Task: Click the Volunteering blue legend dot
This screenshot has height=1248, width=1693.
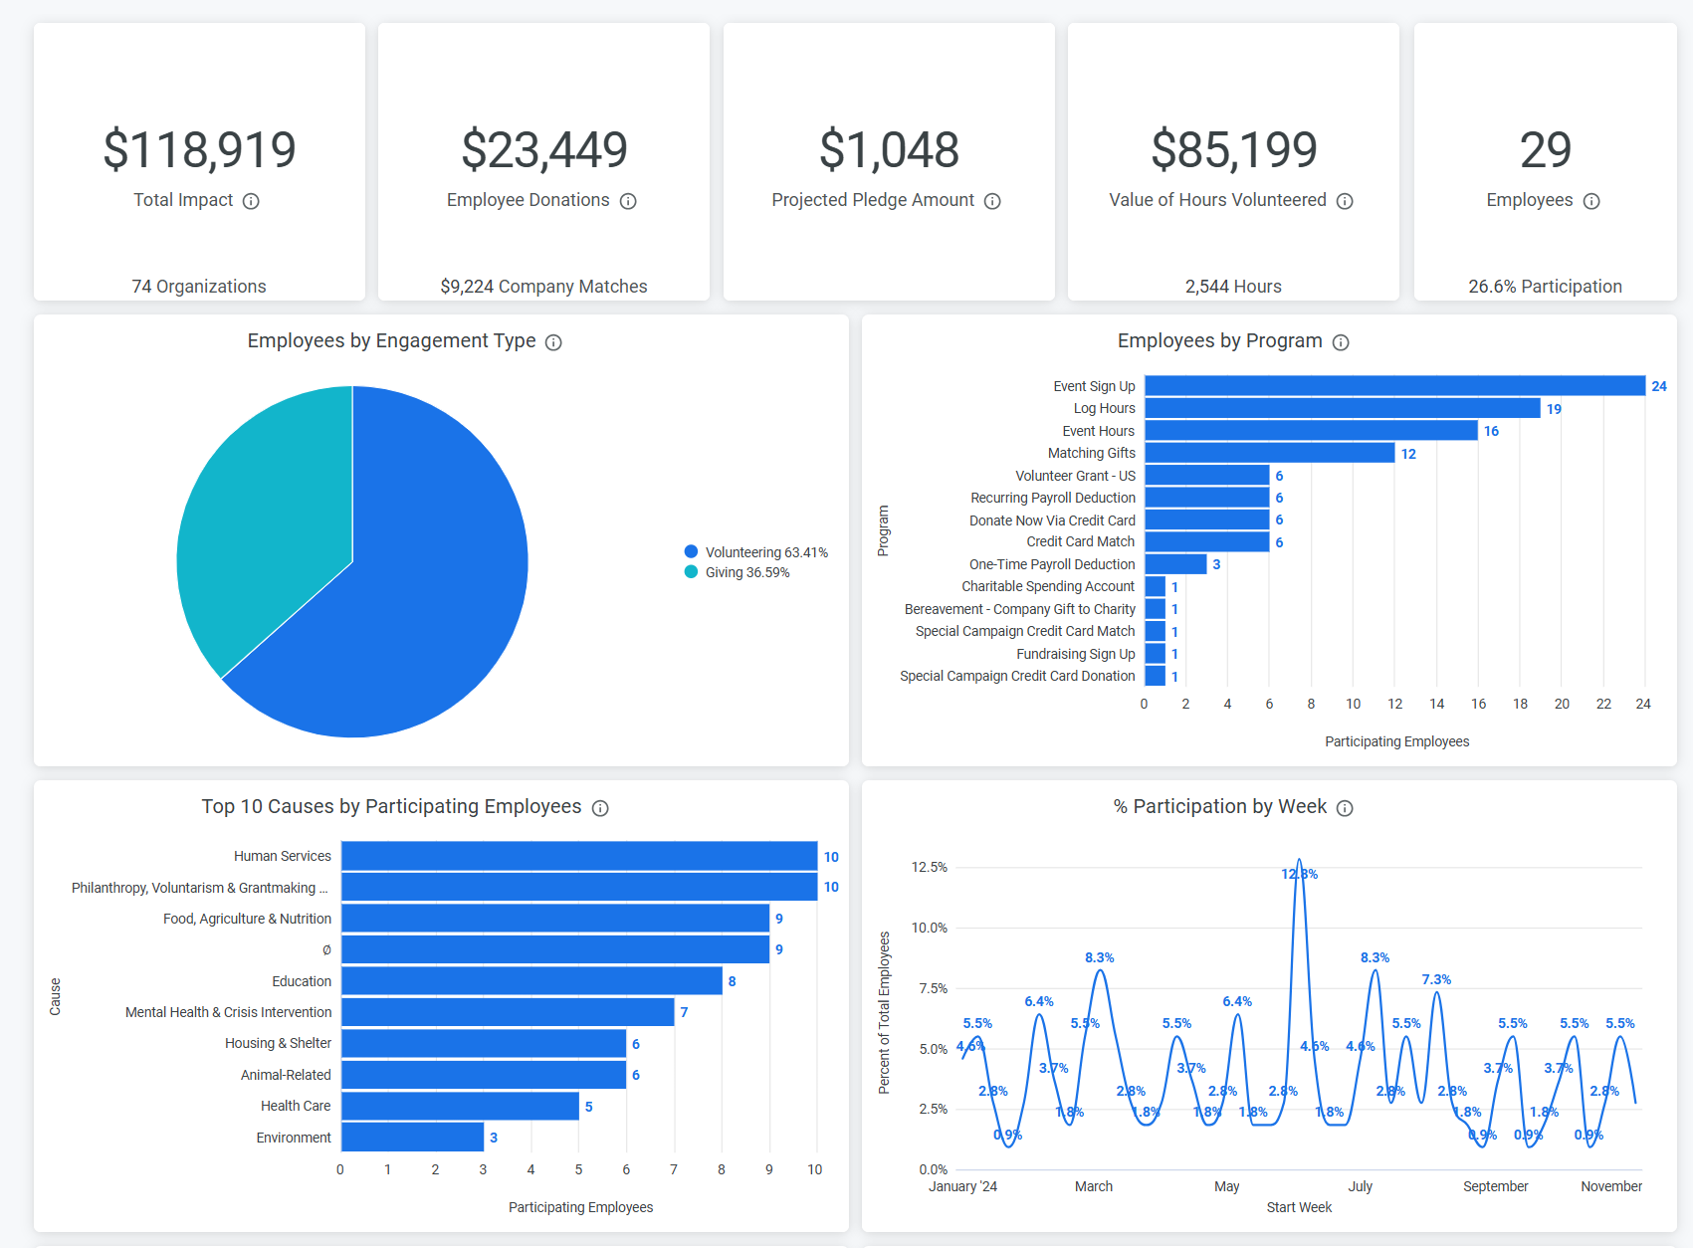Action: (691, 551)
